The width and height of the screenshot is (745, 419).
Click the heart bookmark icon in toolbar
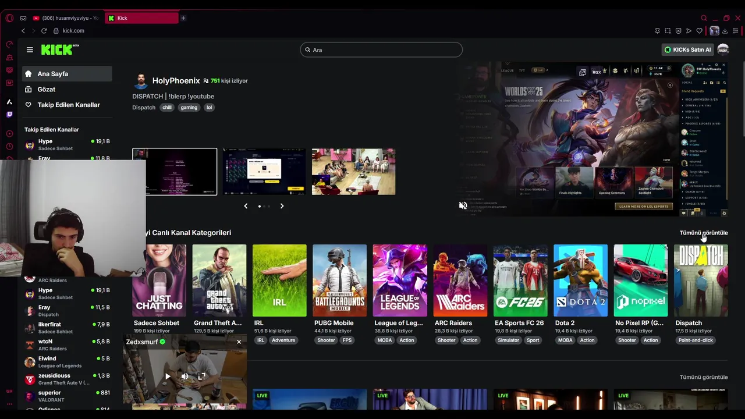pyautogui.click(x=699, y=31)
